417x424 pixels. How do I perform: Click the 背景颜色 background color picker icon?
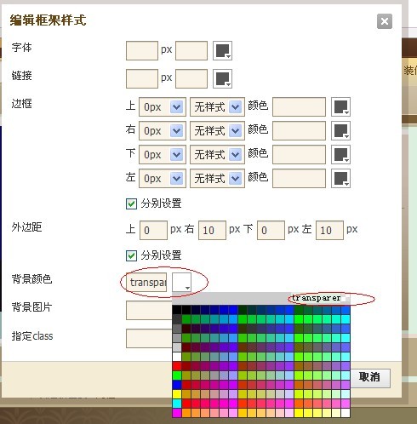click(181, 282)
